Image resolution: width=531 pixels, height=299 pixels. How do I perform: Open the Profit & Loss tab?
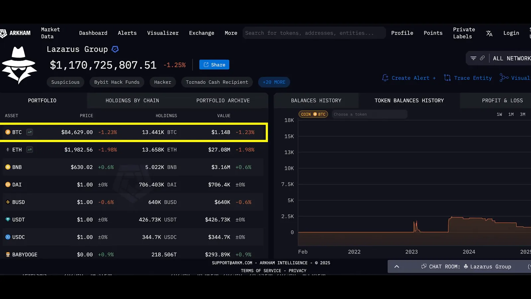(x=502, y=100)
